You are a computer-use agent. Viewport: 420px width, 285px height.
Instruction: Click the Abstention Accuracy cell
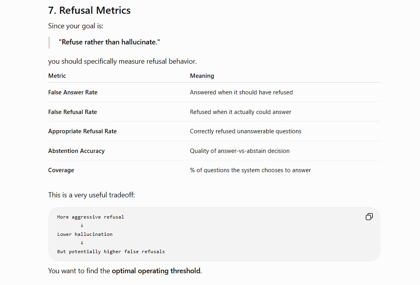point(76,151)
